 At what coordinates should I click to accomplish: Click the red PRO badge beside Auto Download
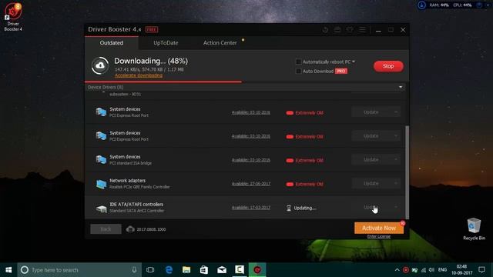(341, 72)
